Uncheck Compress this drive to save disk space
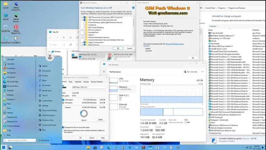 pyautogui.click(x=63, y=127)
